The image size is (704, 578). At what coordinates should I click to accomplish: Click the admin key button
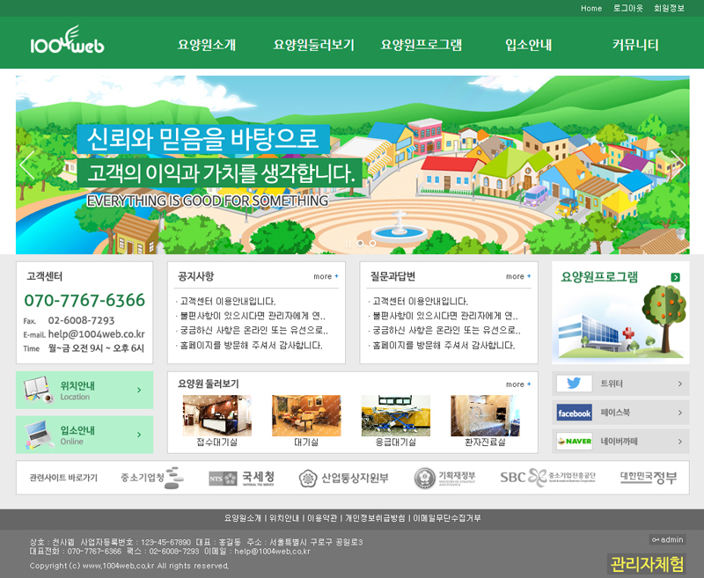(x=667, y=539)
